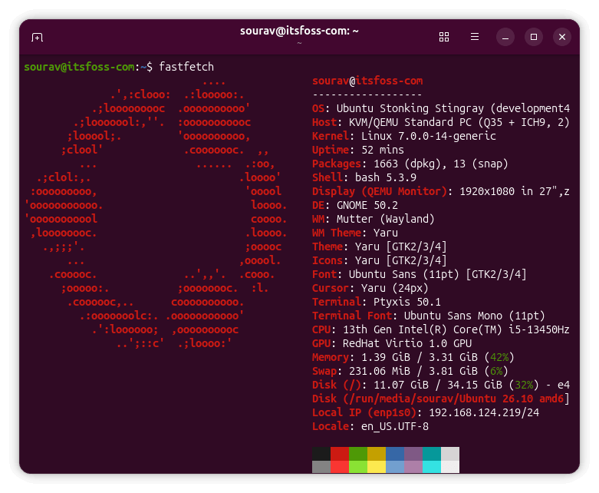Click the Terminal Ptyxis 50.1 line
Image resolution: width=599 pixels, height=493 pixels.
[x=377, y=302]
